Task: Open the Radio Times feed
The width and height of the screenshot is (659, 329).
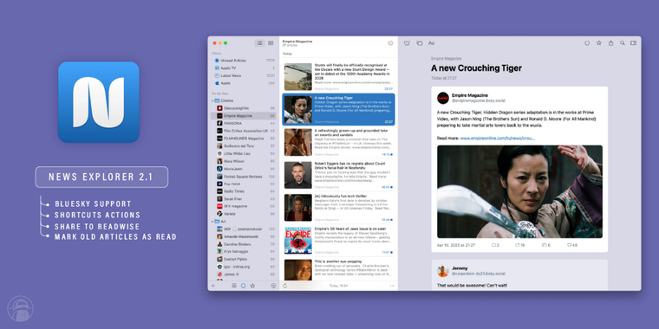Action: pos(245,191)
